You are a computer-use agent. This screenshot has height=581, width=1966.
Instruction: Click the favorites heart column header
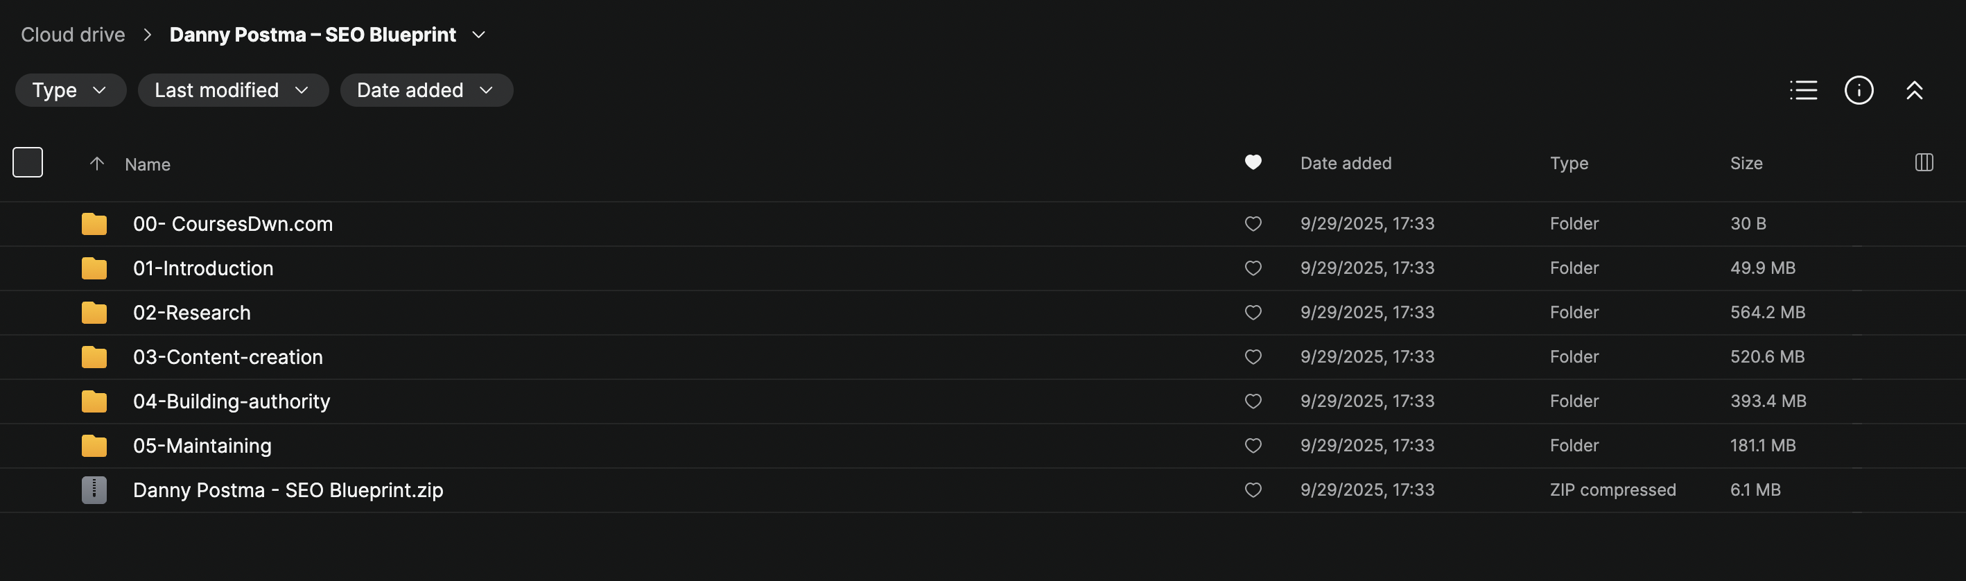click(x=1253, y=162)
